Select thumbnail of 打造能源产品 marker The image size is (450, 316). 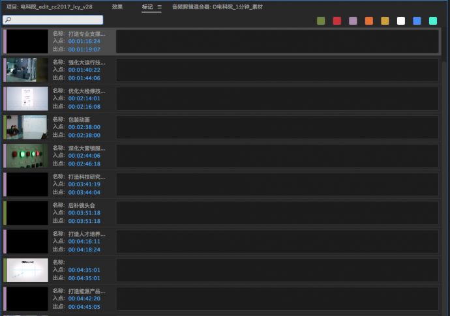(27, 299)
